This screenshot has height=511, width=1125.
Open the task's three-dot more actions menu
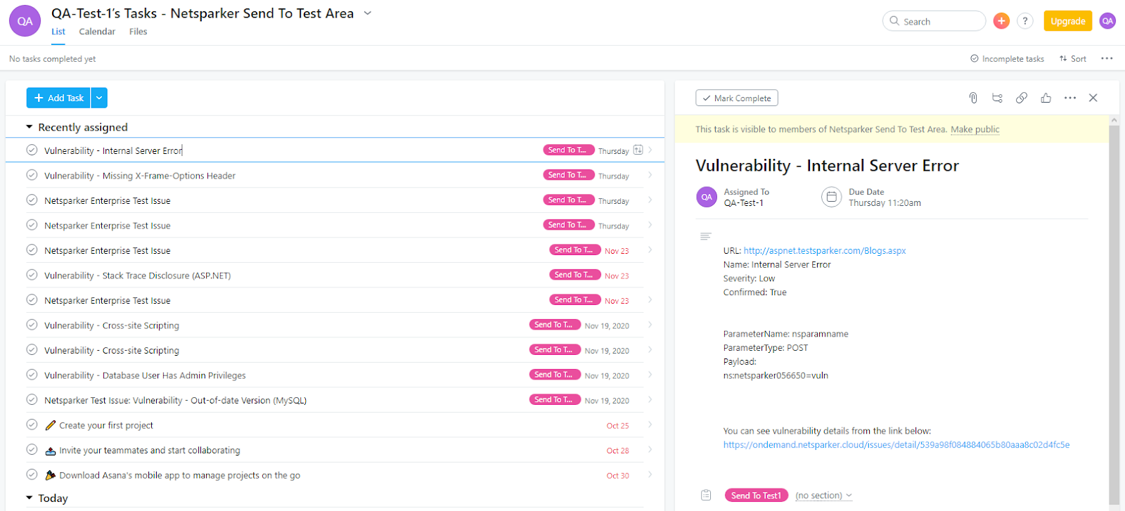1070,98
